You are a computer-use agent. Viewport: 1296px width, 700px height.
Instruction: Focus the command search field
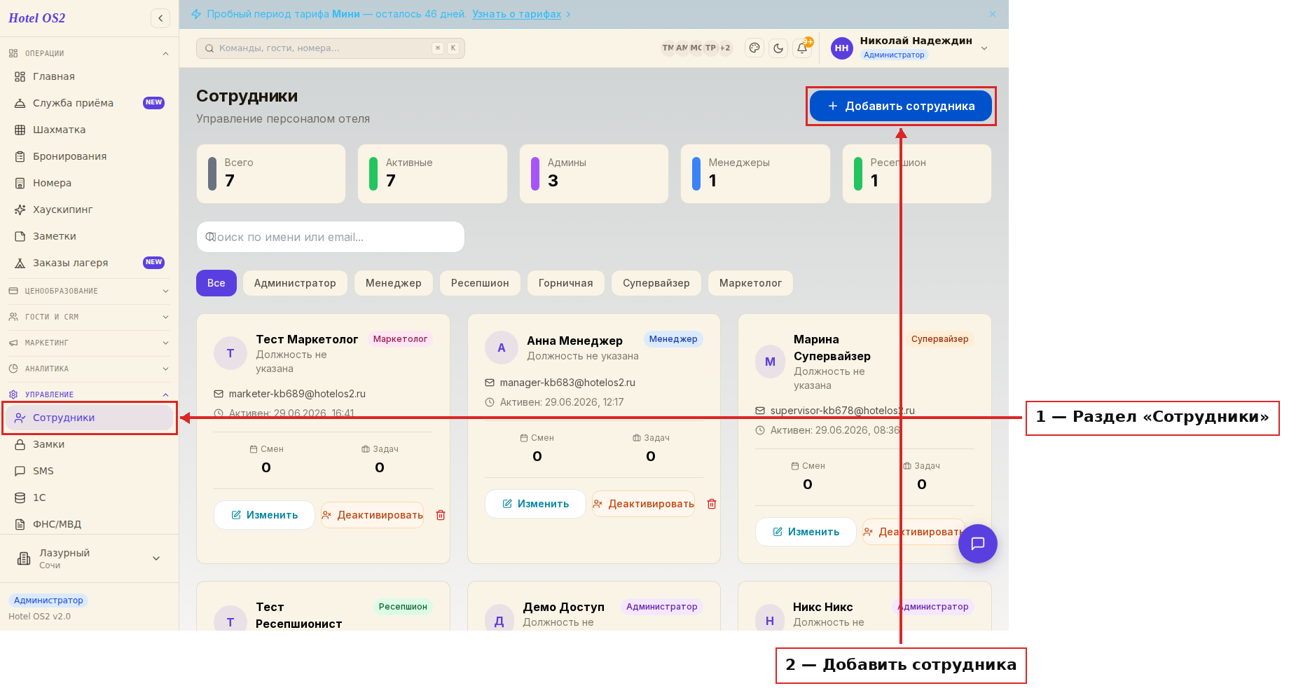331,48
